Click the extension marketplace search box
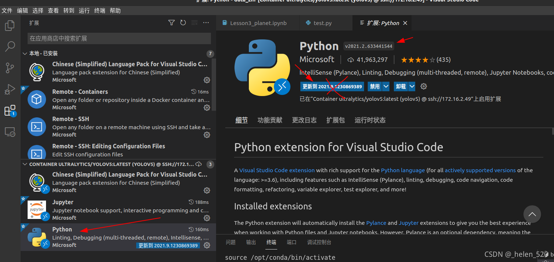The image size is (554, 262). coord(119,38)
